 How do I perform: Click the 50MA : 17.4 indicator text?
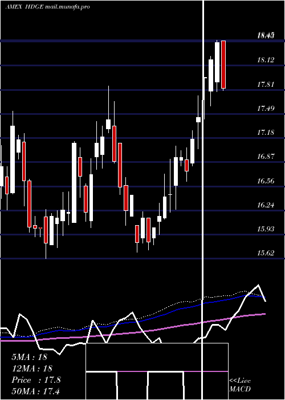click(x=35, y=391)
